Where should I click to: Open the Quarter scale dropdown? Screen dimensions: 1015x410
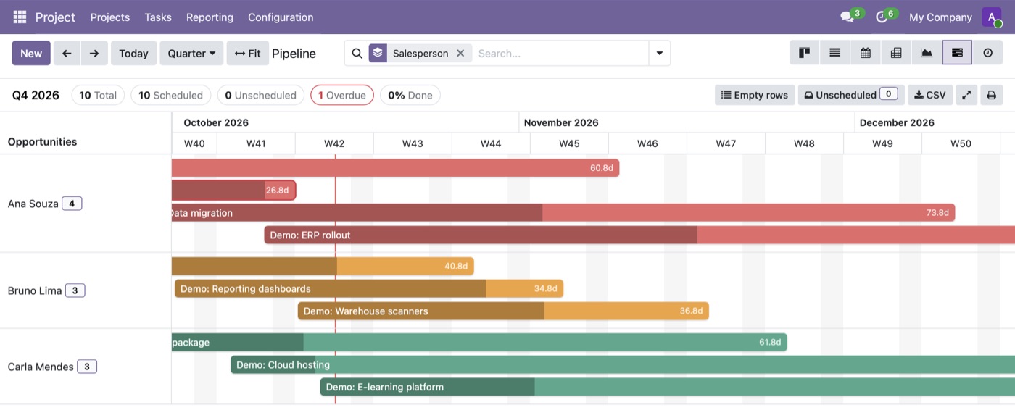(x=191, y=53)
